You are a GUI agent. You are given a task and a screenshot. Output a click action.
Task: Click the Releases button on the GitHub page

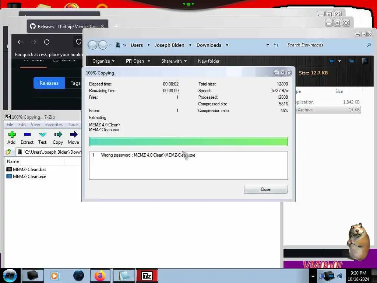(x=49, y=83)
